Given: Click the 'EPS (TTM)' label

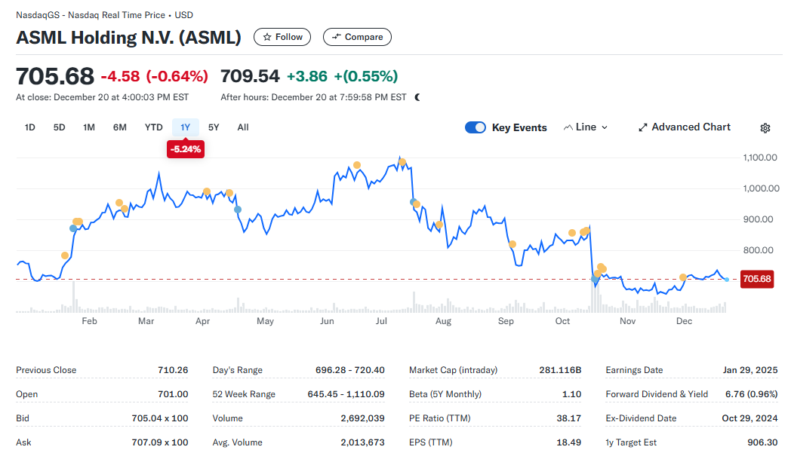Looking at the screenshot, I should click(430, 442).
